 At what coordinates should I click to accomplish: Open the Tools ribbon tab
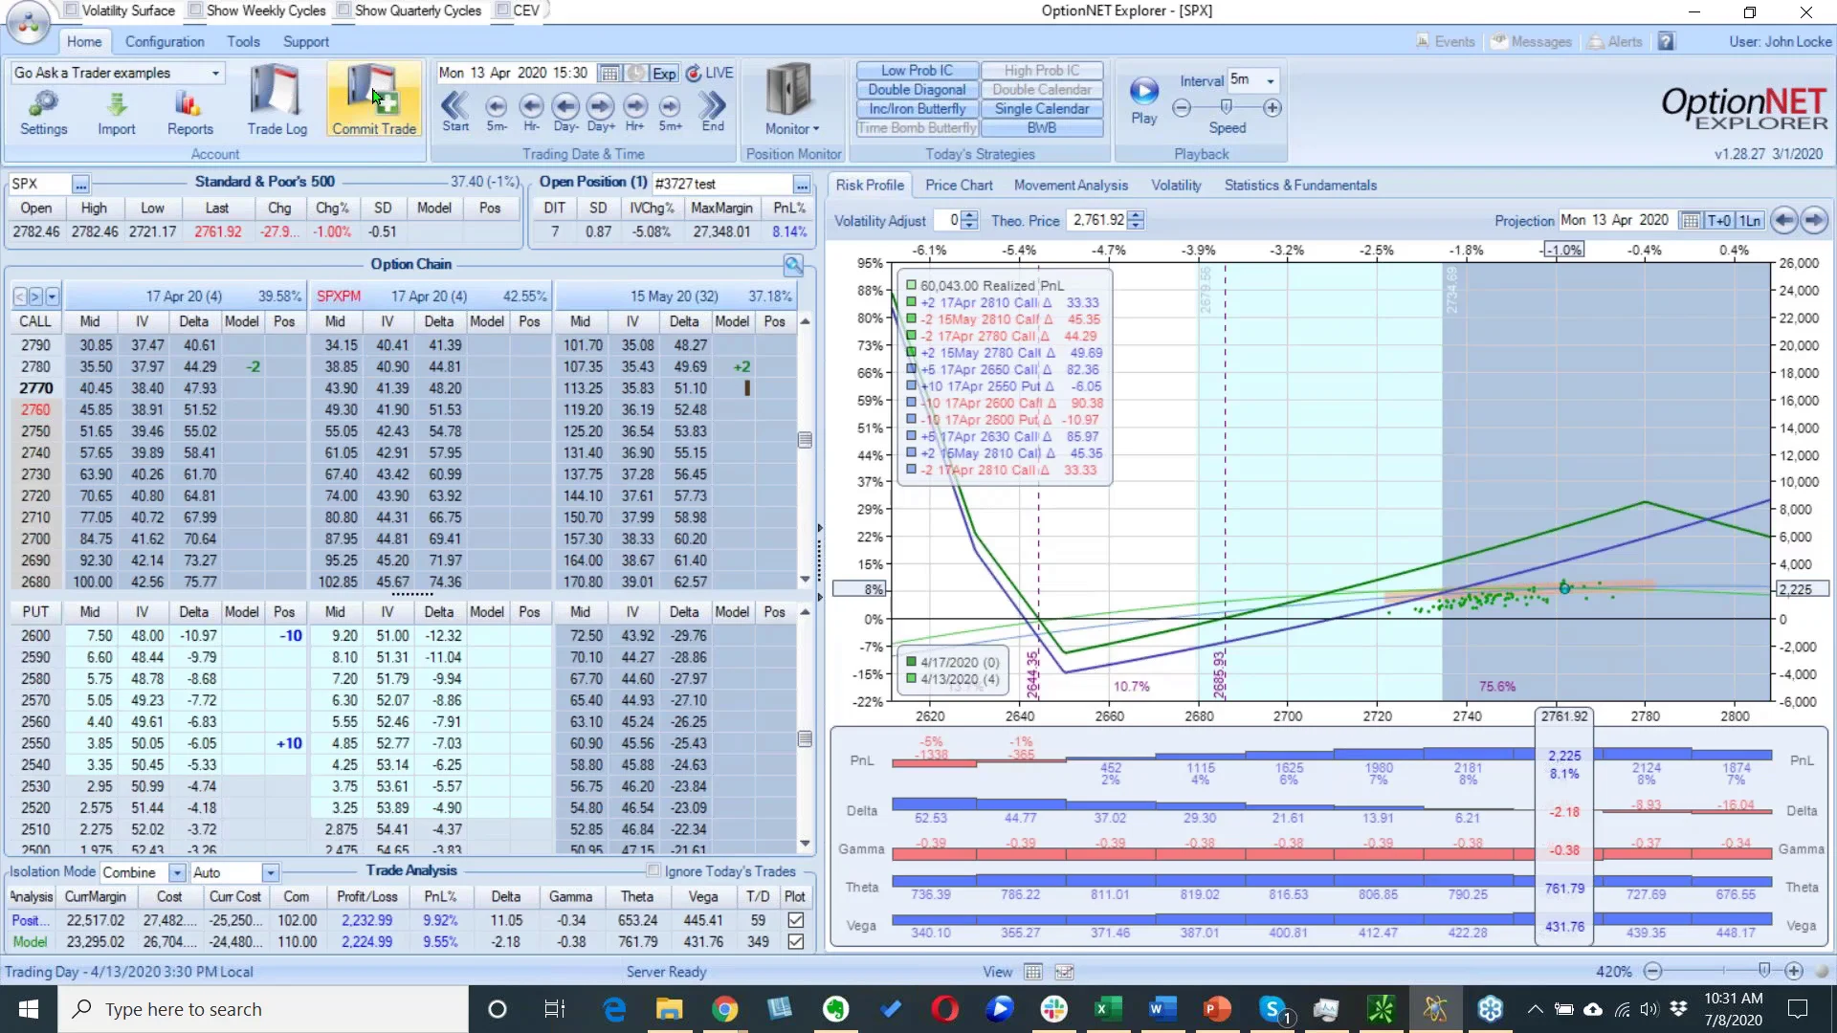click(x=243, y=42)
